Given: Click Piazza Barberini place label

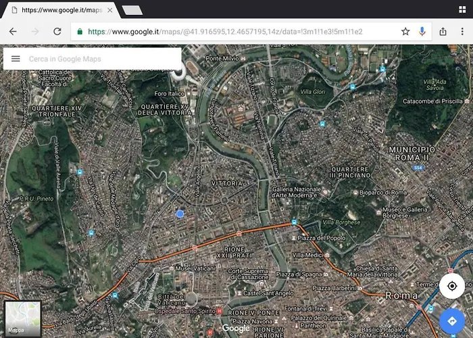Looking at the screenshot, I should click(x=334, y=288).
